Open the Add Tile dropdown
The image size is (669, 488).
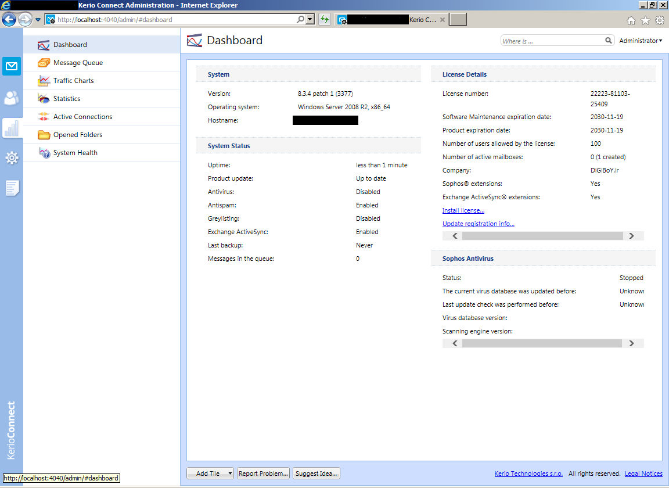(210, 473)
